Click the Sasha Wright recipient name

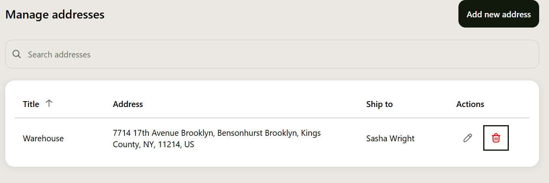390,138
